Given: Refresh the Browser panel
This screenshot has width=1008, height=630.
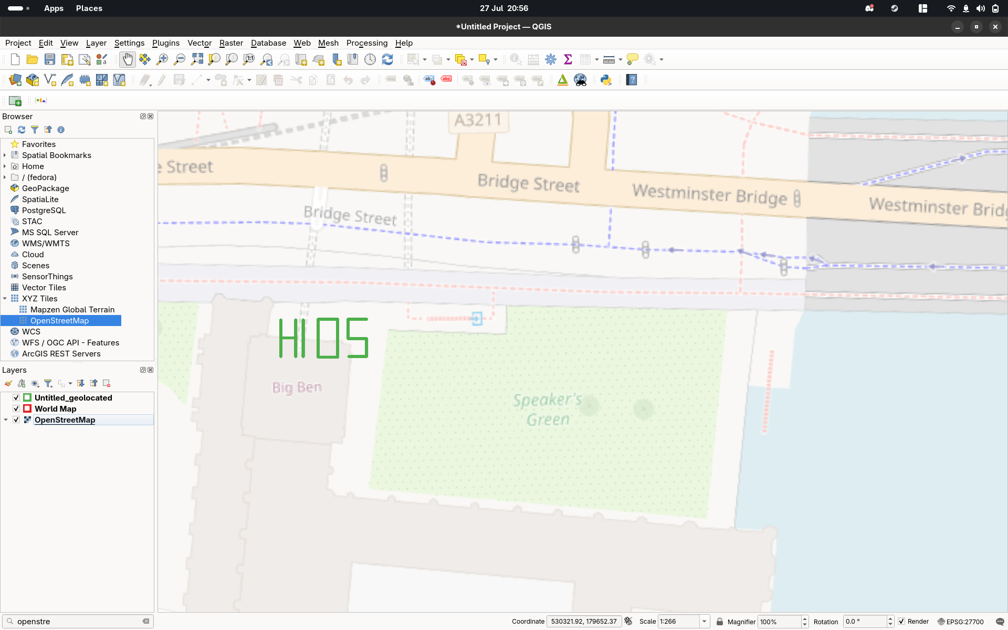Looking at the screenshot, I should point(22,130).
